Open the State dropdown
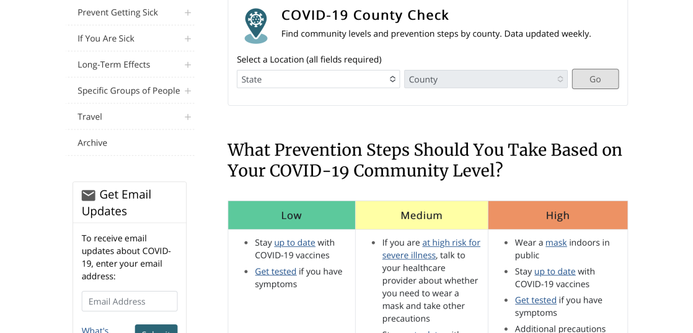 click(318, 79)
